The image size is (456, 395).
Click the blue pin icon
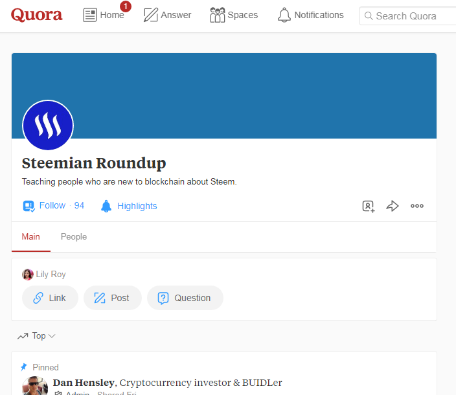pos(24,367)
